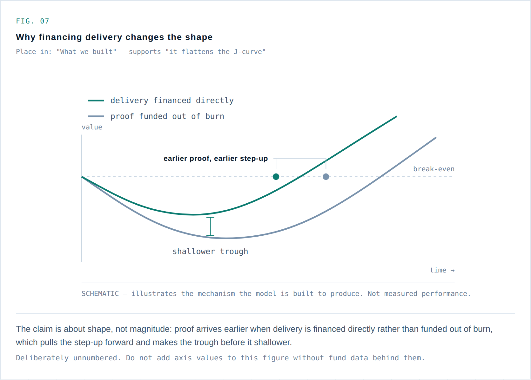Click the 'time →' axis label
This screenshot has height=380, width=531.
coord(442,270)
